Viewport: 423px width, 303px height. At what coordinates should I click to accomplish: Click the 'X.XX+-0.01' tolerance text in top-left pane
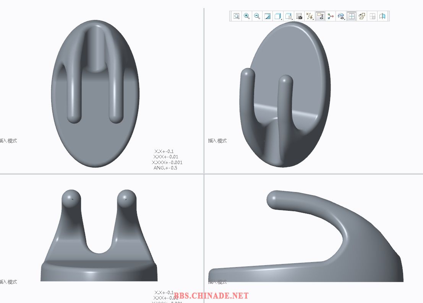click(165, 156)
